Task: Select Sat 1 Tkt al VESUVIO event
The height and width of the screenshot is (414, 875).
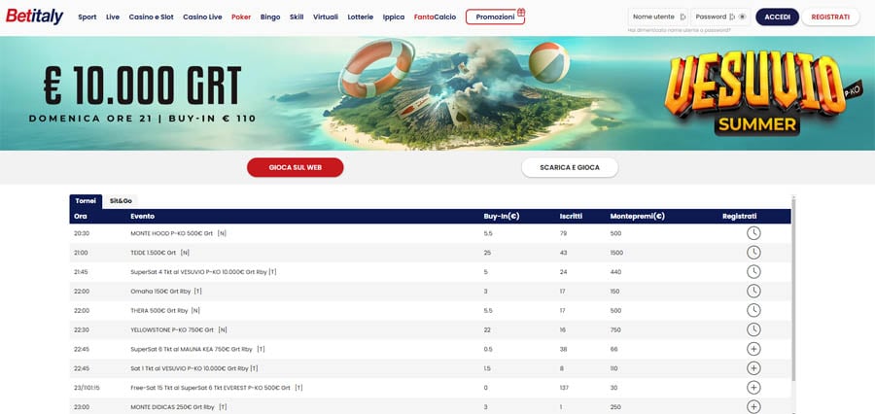Action: pyautogui.click(x=194, y=368)
